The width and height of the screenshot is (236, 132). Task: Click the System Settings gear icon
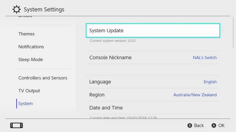pyautogui.click(x=16, y=9)
